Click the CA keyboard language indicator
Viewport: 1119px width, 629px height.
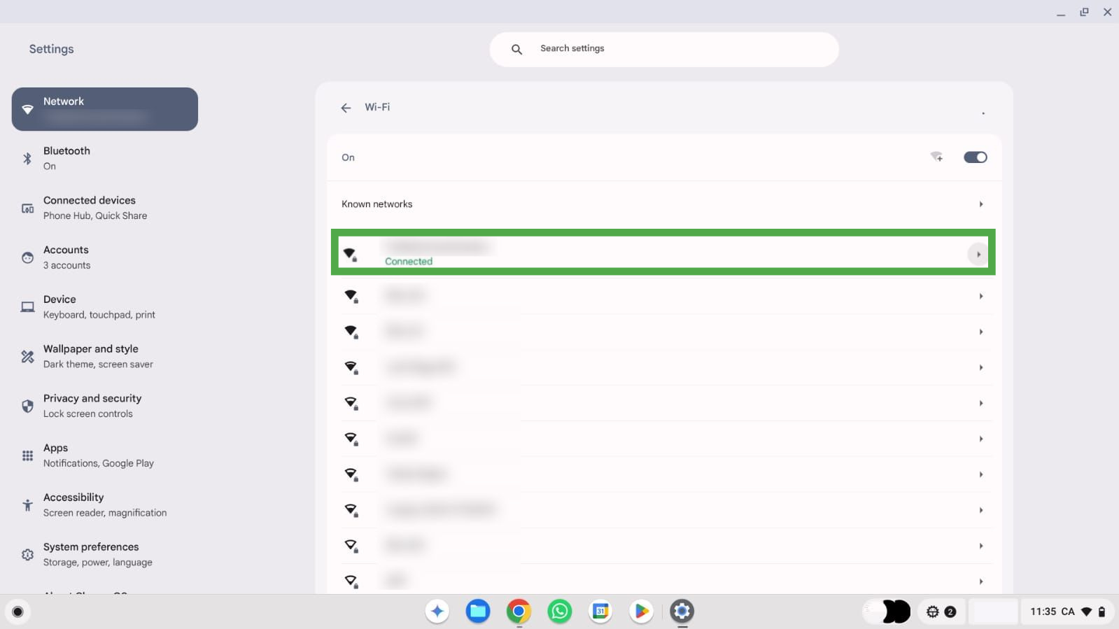1068,612
